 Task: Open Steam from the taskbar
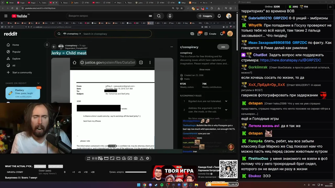tap(156, 185)
